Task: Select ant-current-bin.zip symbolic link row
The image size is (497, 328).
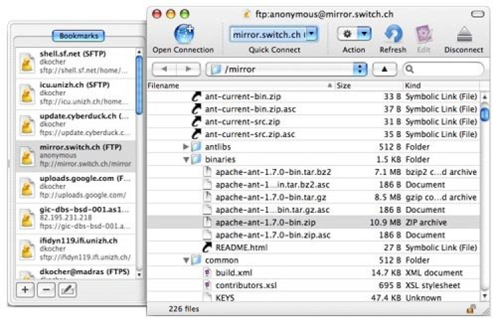Action: (x=313, y=96)
